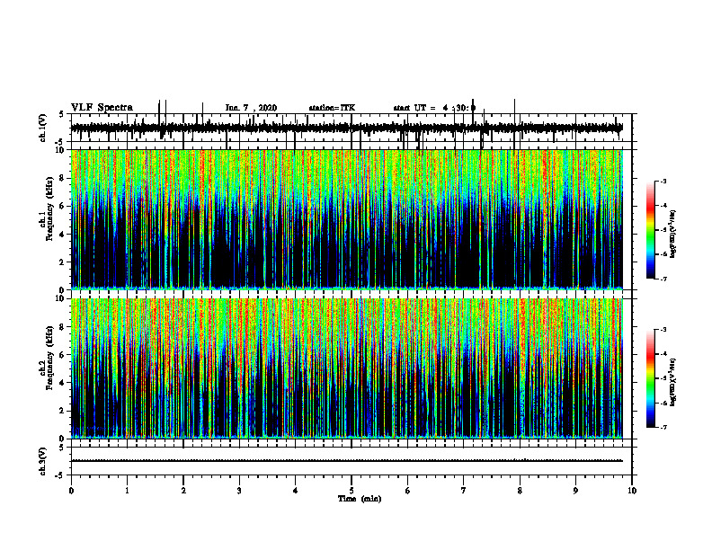Select the "Time (min)" x-axis label
Screen dimensions: 712x550
pos(360,499)
